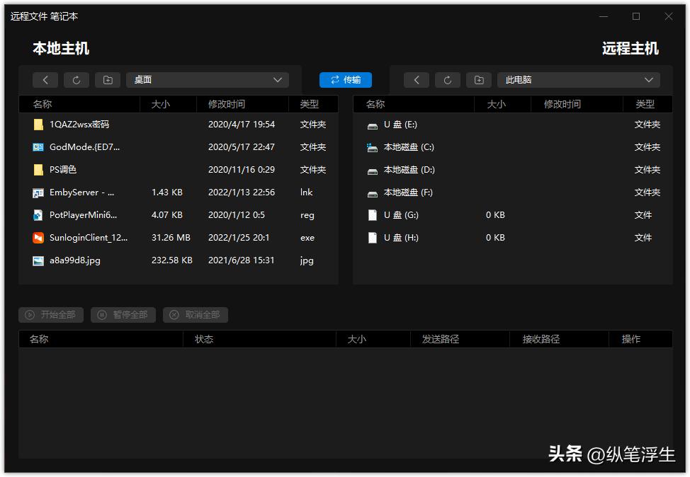The width and height of the screenshot is (690, 477).
Task: Click the 开始全部 start-all button
Action: (50, 315)
